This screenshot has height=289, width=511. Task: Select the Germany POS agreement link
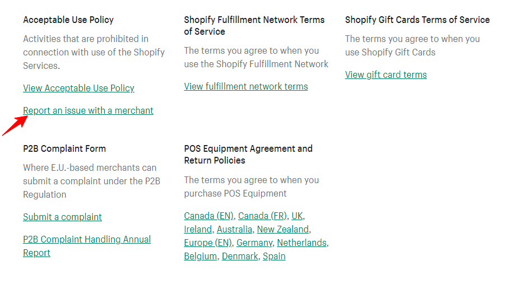(x=254, y=243)
